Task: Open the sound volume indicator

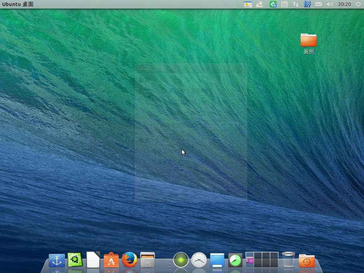Action: tap(330, 4)
